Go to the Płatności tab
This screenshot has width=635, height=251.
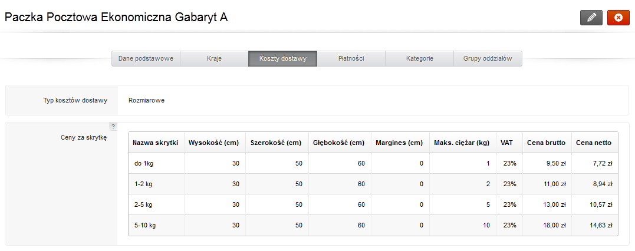point(351,59)
